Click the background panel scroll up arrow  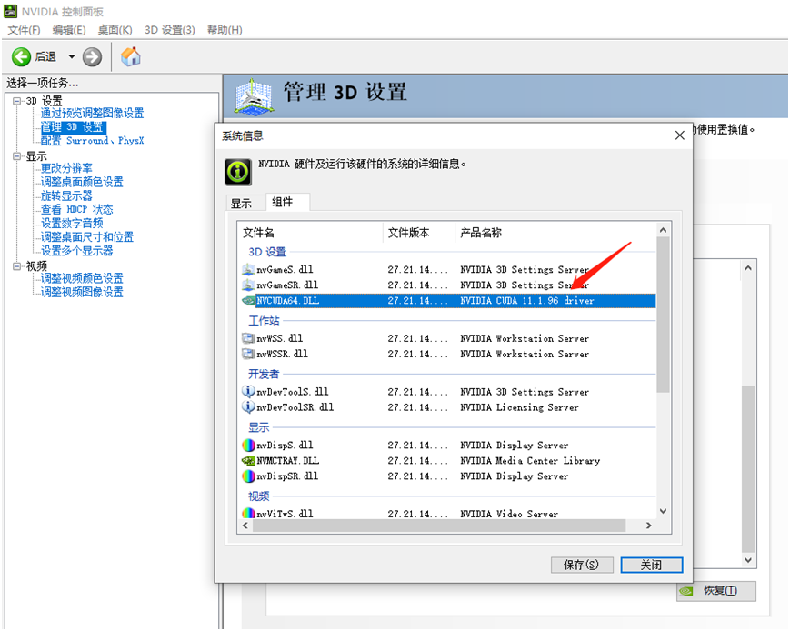[x=748, y=268]
